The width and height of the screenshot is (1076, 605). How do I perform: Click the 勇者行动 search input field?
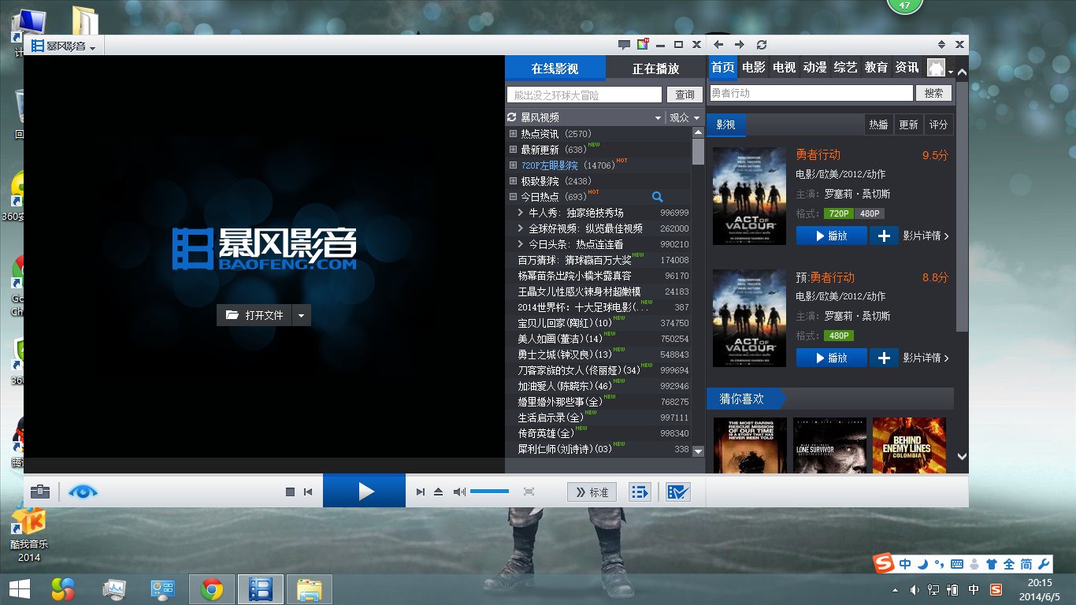(x=811, y=93)
